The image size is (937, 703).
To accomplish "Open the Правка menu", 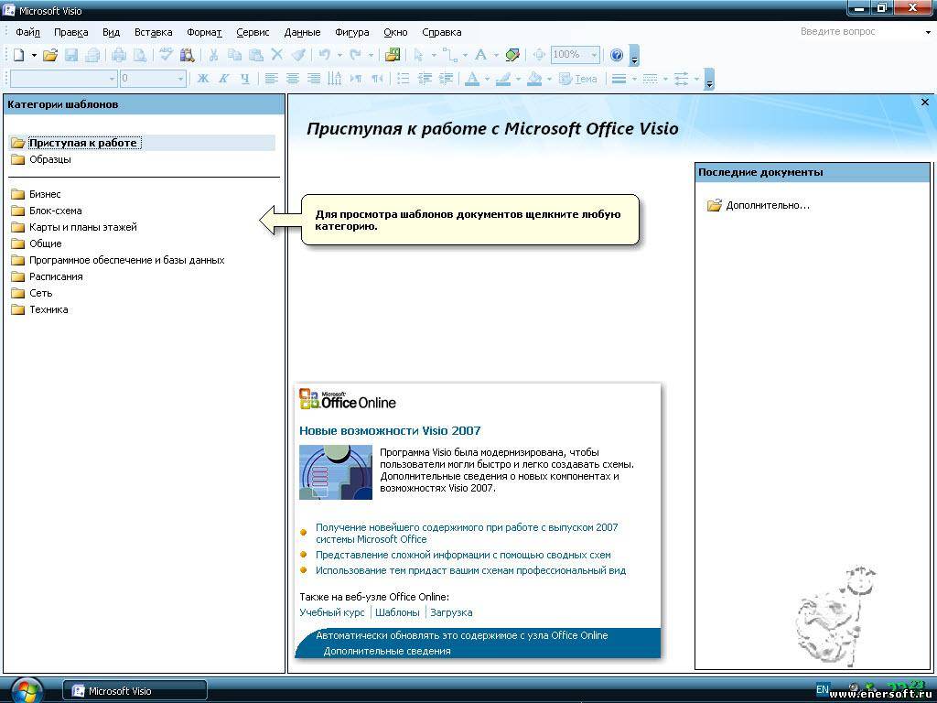I will pos(71,32).
